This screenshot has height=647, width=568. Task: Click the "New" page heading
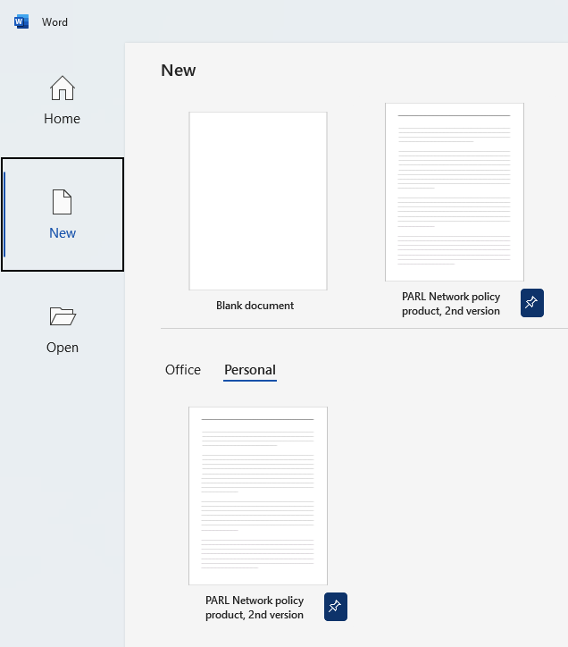click(179, 71)
